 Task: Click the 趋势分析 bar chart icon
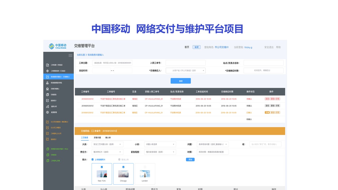tap(48, 106)
